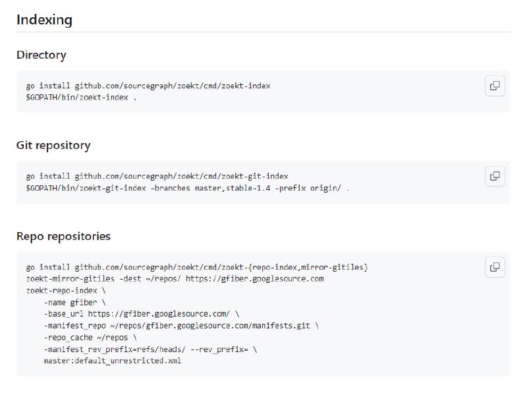The height and width of the screenshot is (393, 527).
Task: Click the zoekt-mirror-gitiles -dest command line
Action: [x=175, y=279]
